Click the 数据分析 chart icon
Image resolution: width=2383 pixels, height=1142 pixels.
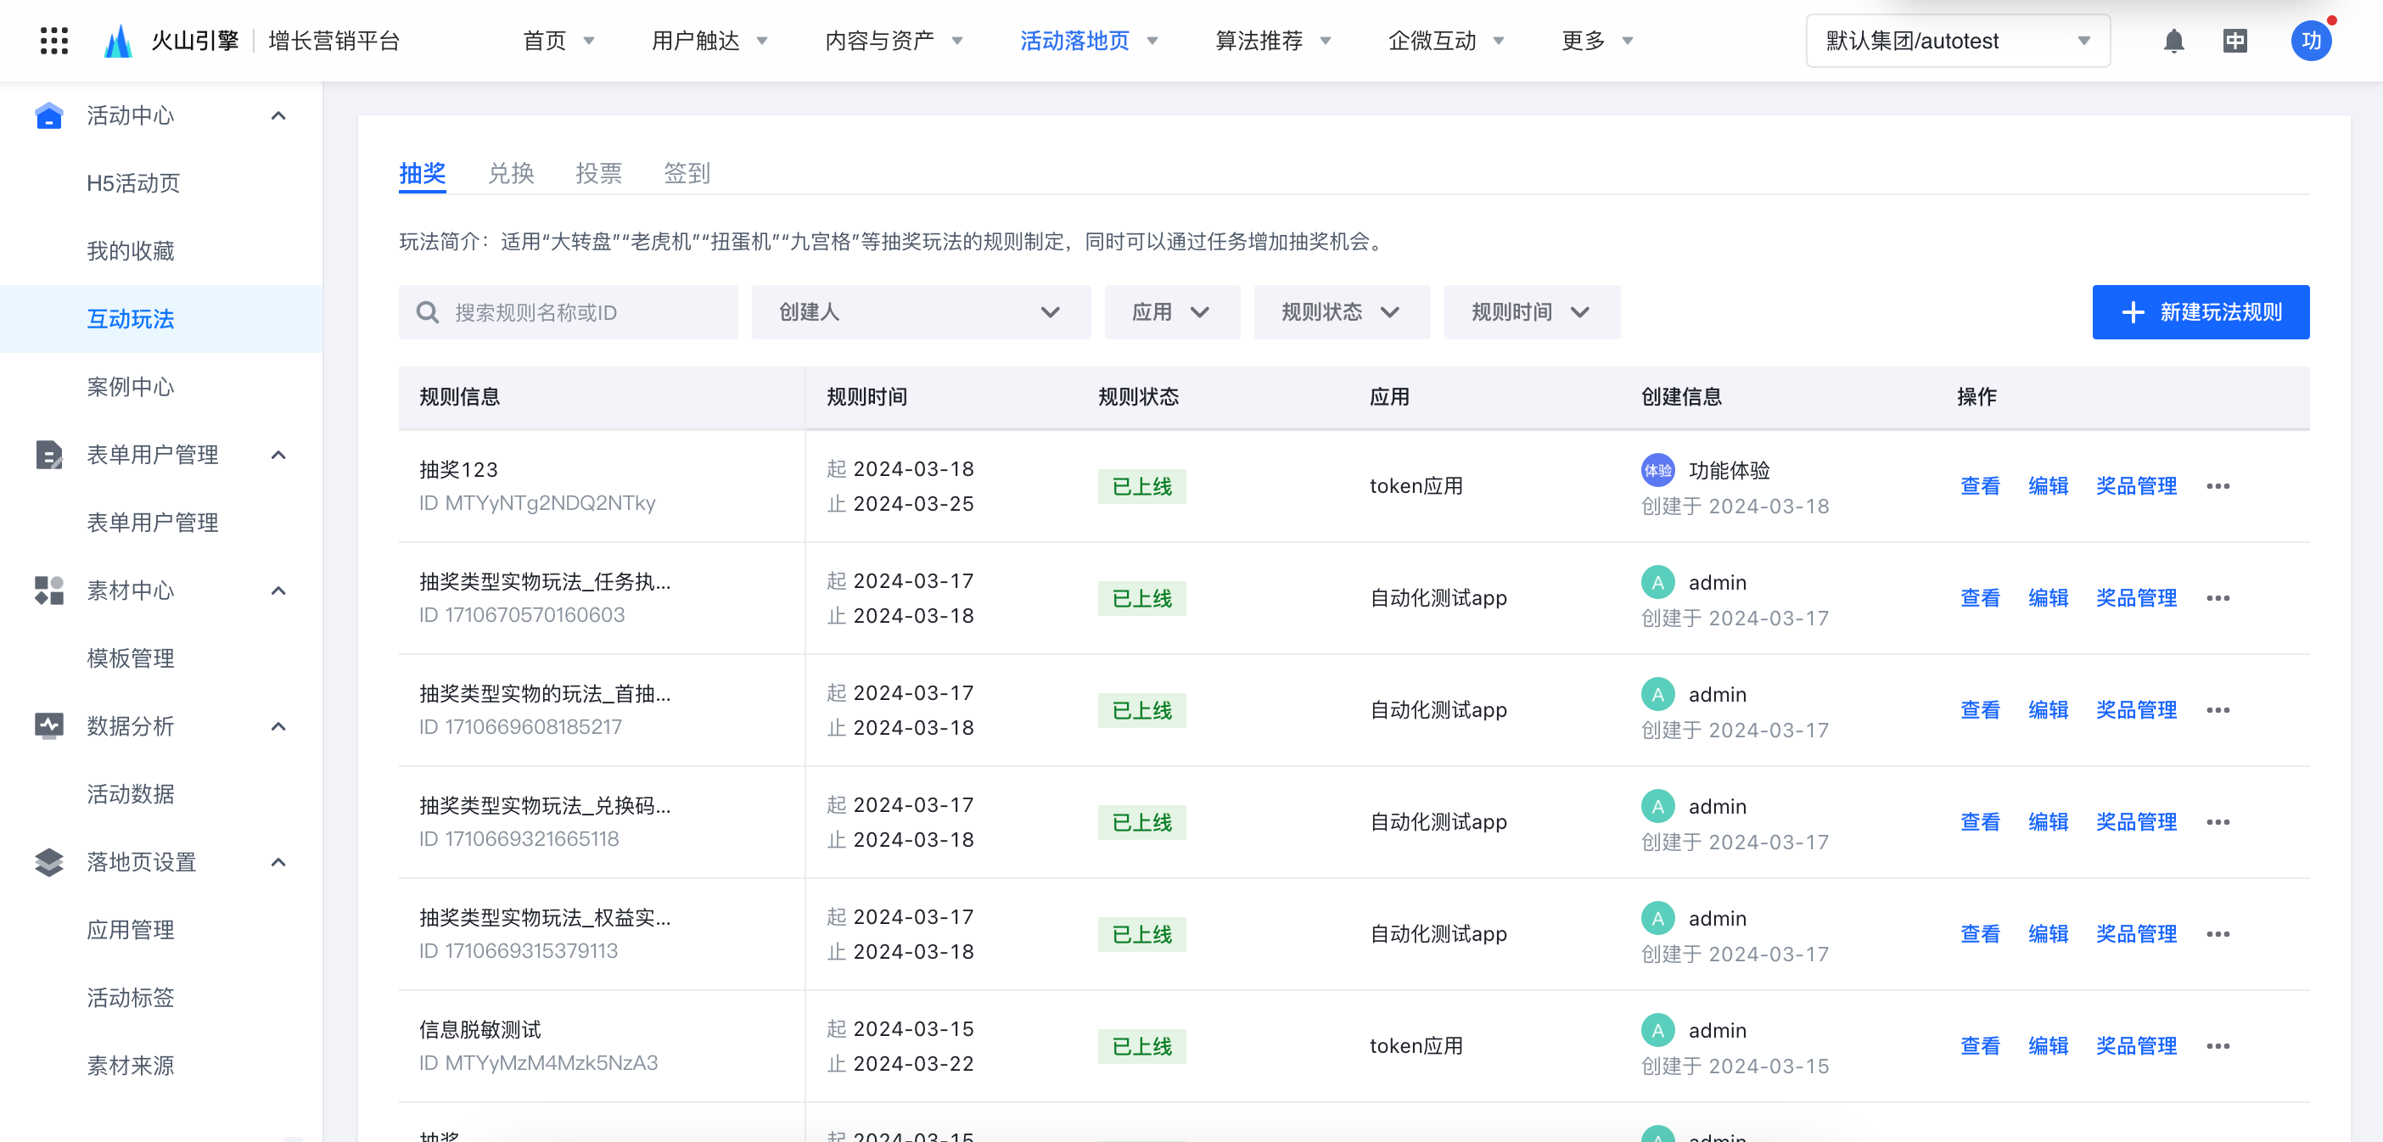click(x=49, y=726)
